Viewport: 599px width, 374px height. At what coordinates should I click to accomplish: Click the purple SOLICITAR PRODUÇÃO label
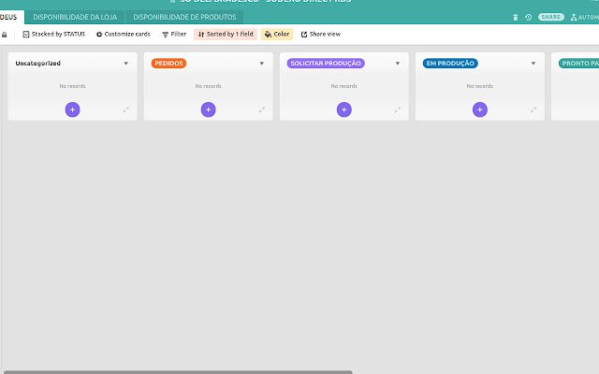click(326, 64)
